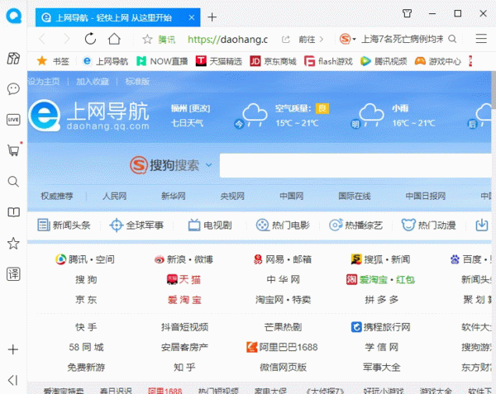Open the 国际在线 link
The width and height of the screenshot is (496, 394).
(355, 197)
